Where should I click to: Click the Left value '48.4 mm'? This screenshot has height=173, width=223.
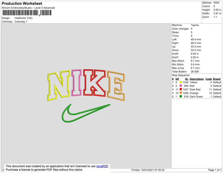pyautogui.click(x=196, y=40)
